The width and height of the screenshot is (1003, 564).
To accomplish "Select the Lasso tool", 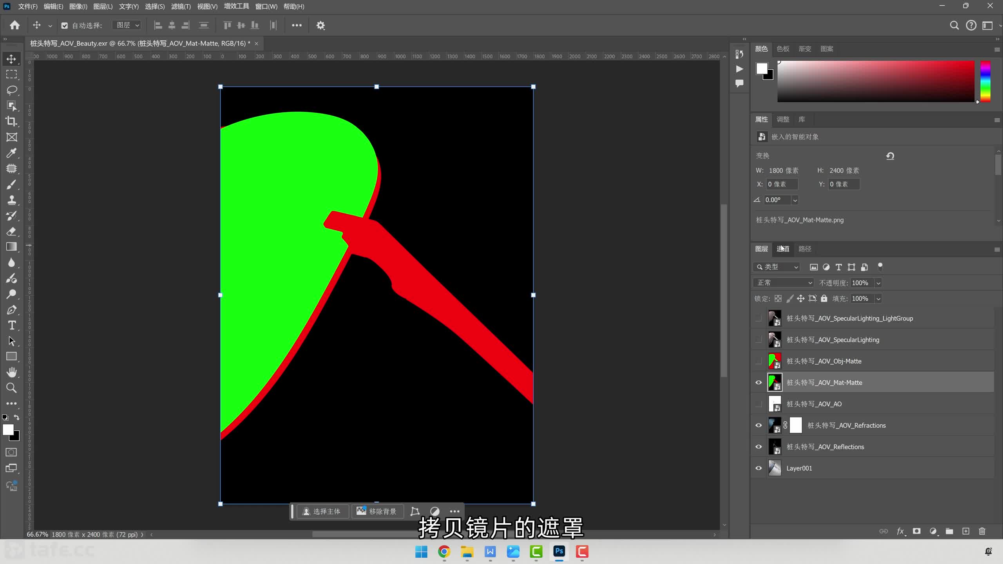I will tap(11, 90).
